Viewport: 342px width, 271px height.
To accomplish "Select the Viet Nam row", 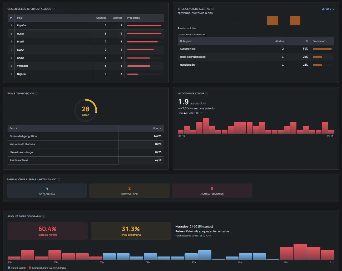I will tap(86, 66).
